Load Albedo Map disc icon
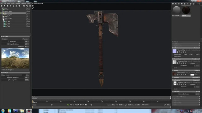This screenshot has width=202, height=113. [178, 75]
